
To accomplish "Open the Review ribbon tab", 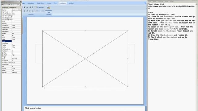I will (49, 3).
